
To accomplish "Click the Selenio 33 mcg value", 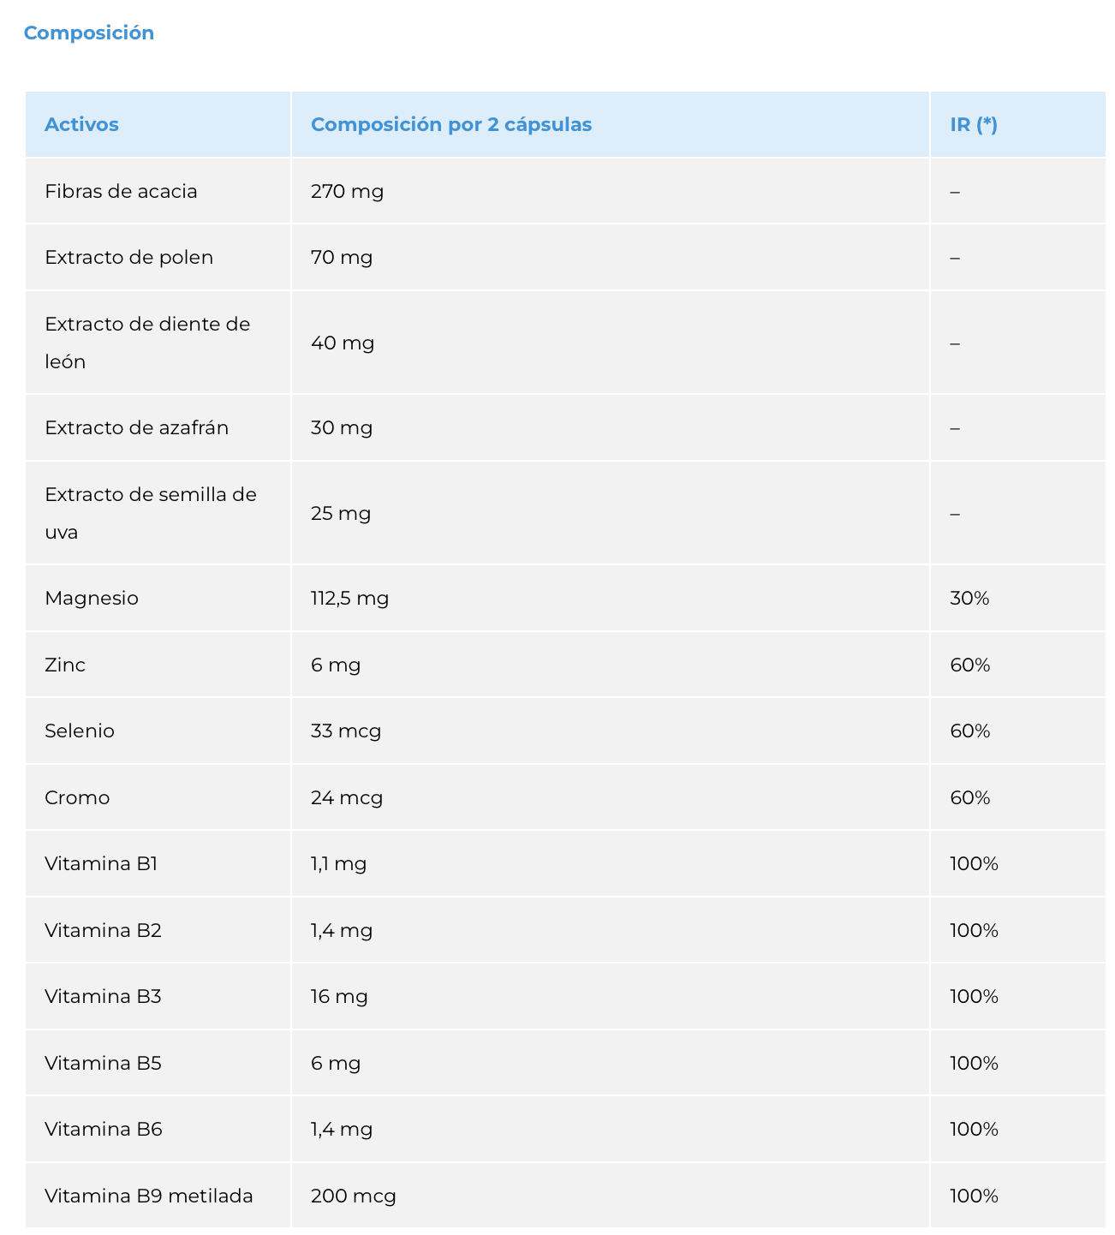I will pos(346,731).
